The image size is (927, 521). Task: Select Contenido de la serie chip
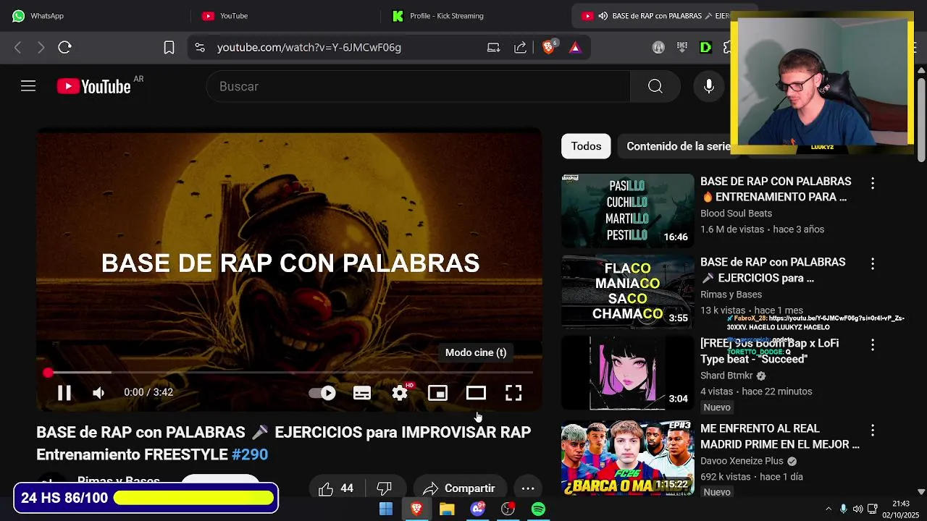[678, 146]
